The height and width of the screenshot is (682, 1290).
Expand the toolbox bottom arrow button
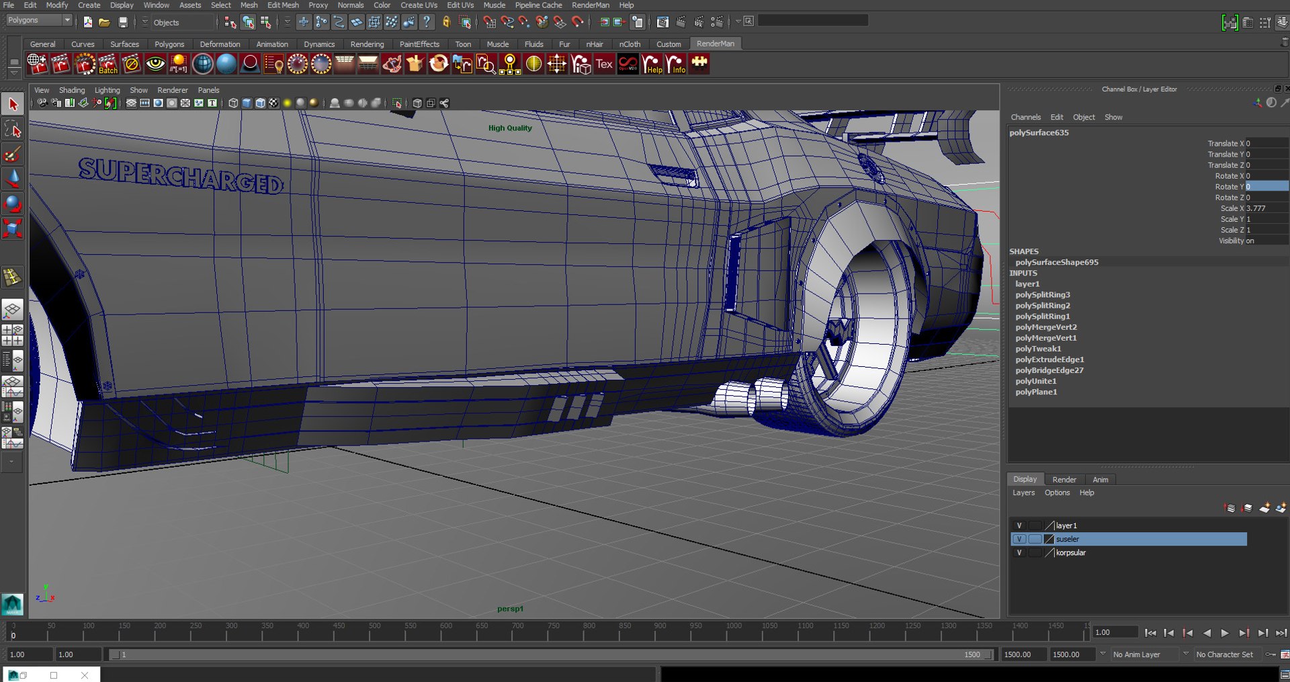[11, 462]
